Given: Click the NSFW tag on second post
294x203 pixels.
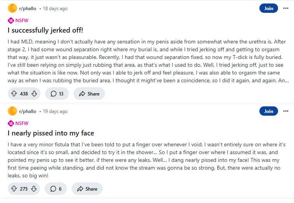Looking at the screenshot, I should (18, 123).
